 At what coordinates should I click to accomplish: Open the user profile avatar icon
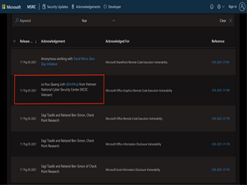coord(242,7)
